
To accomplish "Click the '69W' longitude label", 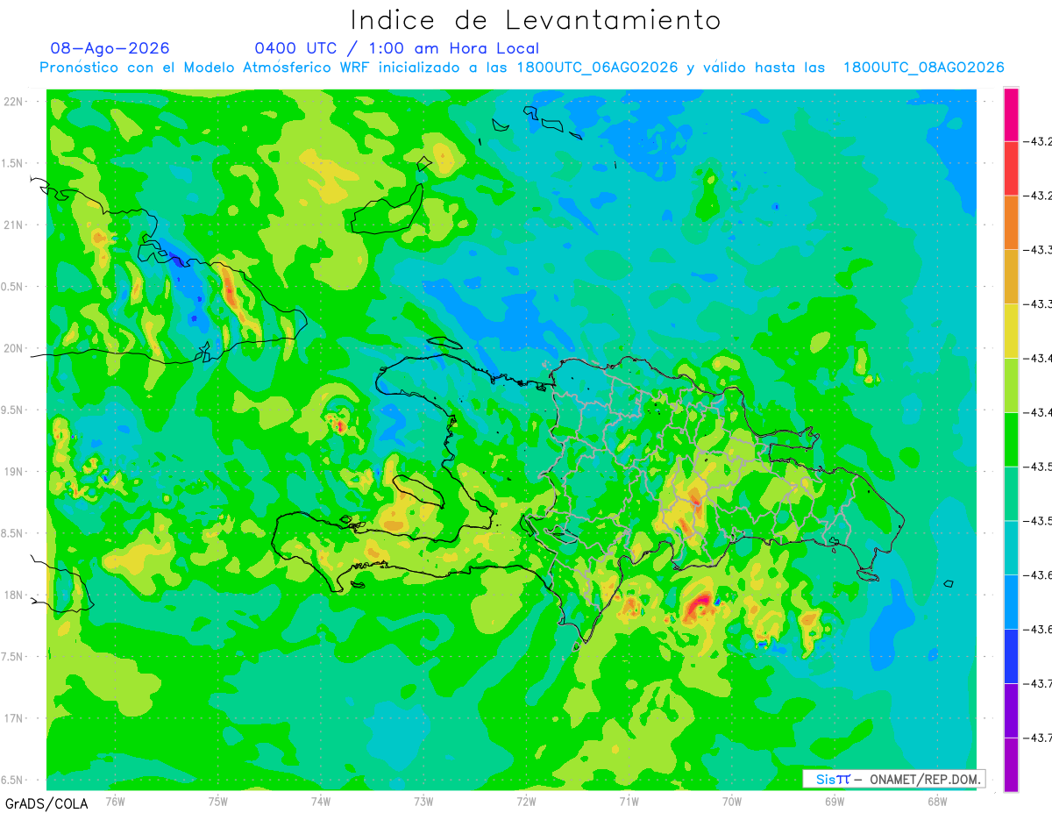I will 835,801.
